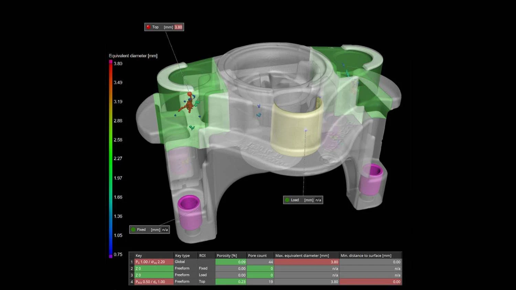The height and width of the screenshot is (290, 516).
Task: Select table row number 4
Action: 131,282
